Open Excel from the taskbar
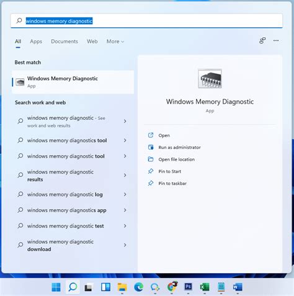Image resolution: width=294 pixels, height=296 pixels. pyautogui.click(x=205, y=287)
